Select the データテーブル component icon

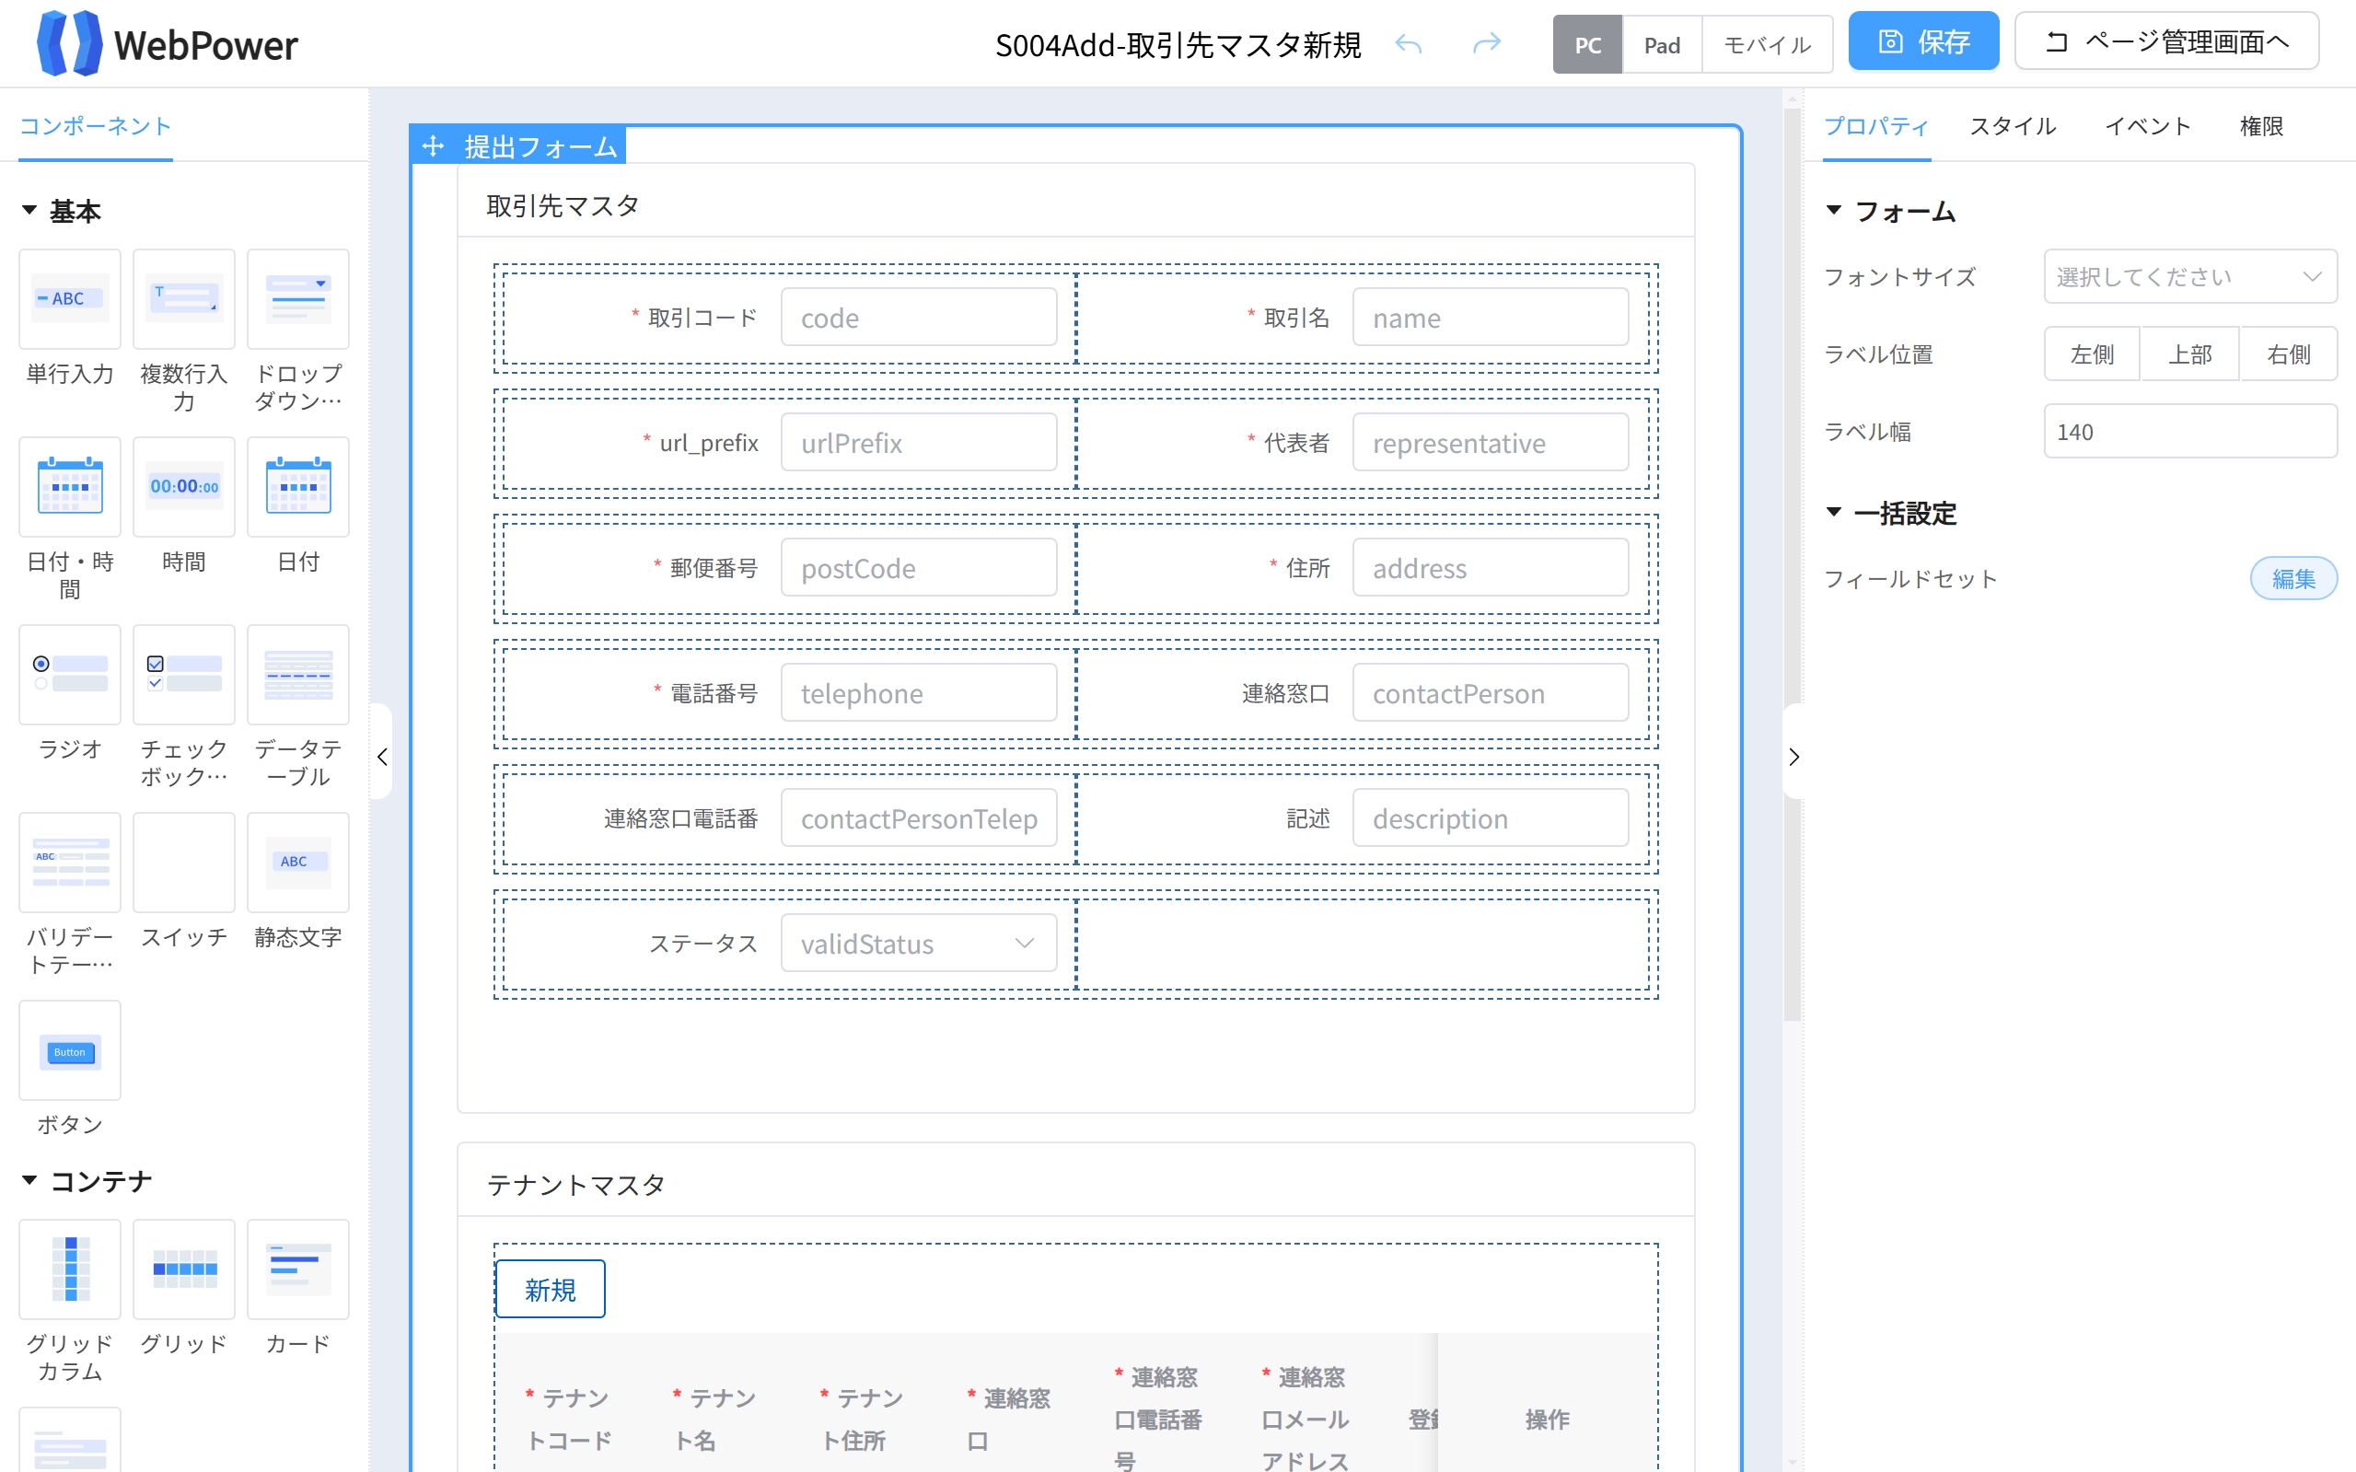pos(298,675)
